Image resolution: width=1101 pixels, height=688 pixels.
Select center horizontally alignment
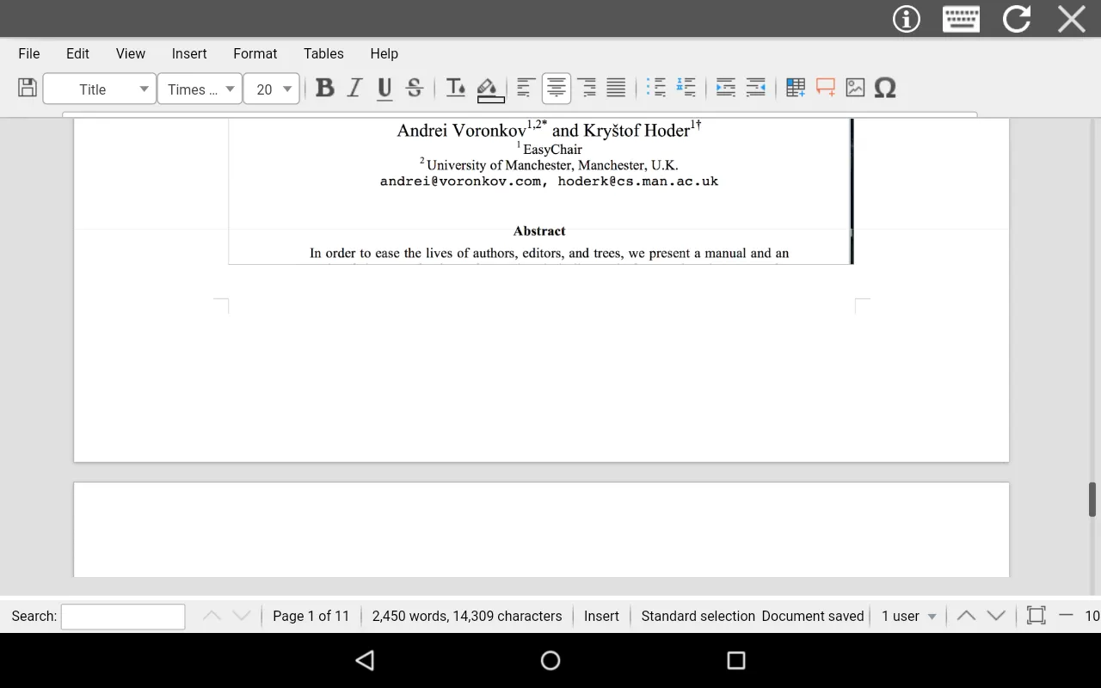pyautogui.click(x=557, y=88)
